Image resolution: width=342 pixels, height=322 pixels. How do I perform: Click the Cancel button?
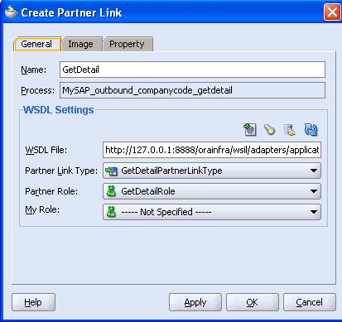(x=310, y=302)
